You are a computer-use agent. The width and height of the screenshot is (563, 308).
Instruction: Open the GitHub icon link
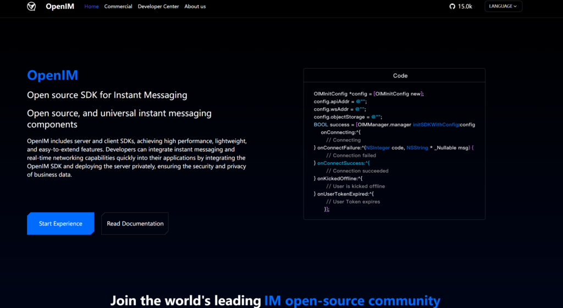(452, 7)
